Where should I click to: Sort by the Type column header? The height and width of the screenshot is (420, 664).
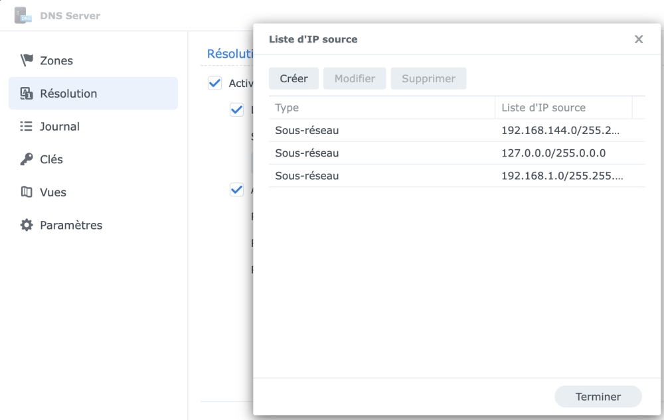point(382,107)
